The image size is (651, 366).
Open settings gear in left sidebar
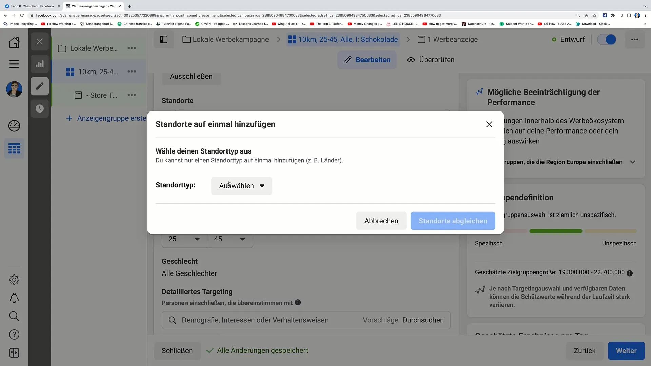[14, 280]
